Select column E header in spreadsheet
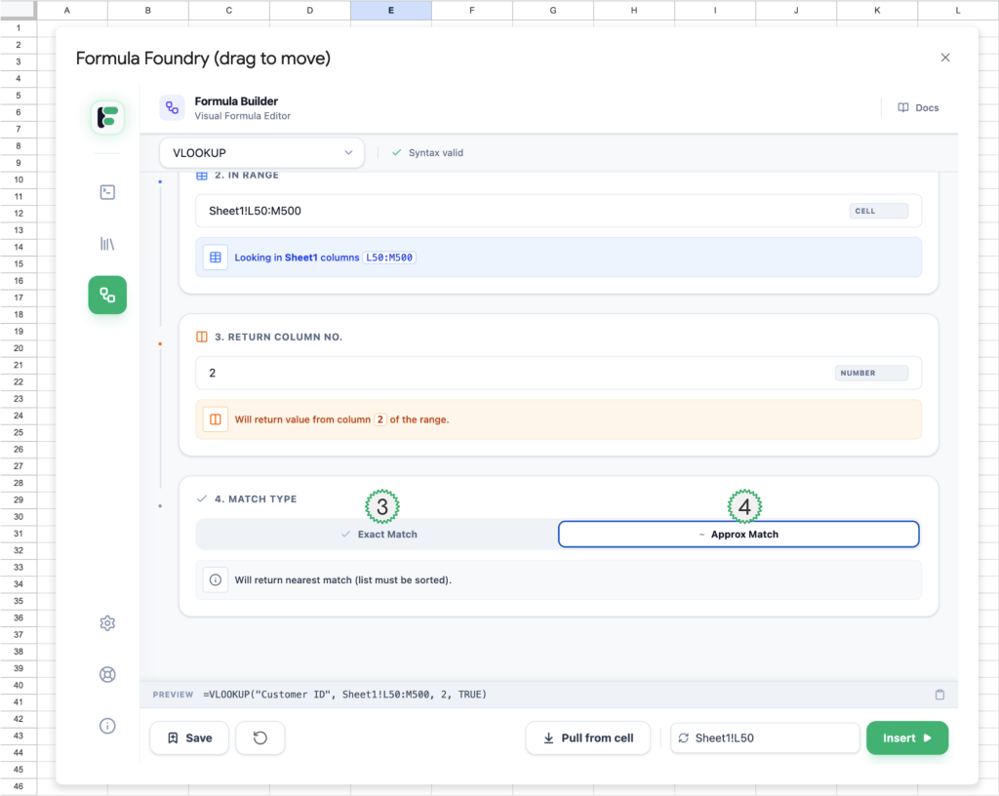 point(390,11)
